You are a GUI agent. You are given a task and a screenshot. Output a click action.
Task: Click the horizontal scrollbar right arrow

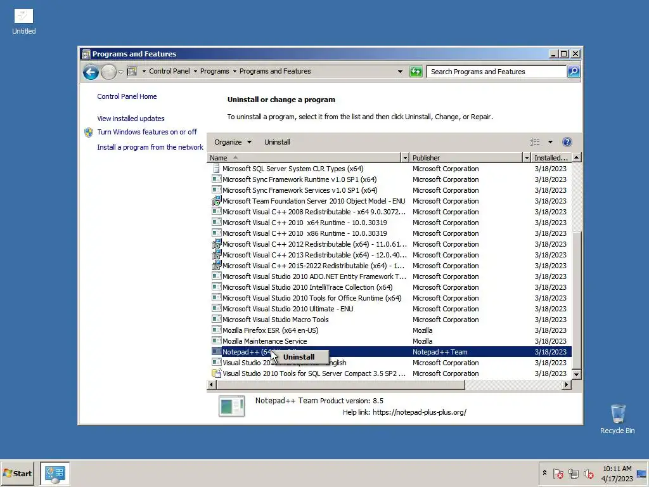tap(566, 385)
